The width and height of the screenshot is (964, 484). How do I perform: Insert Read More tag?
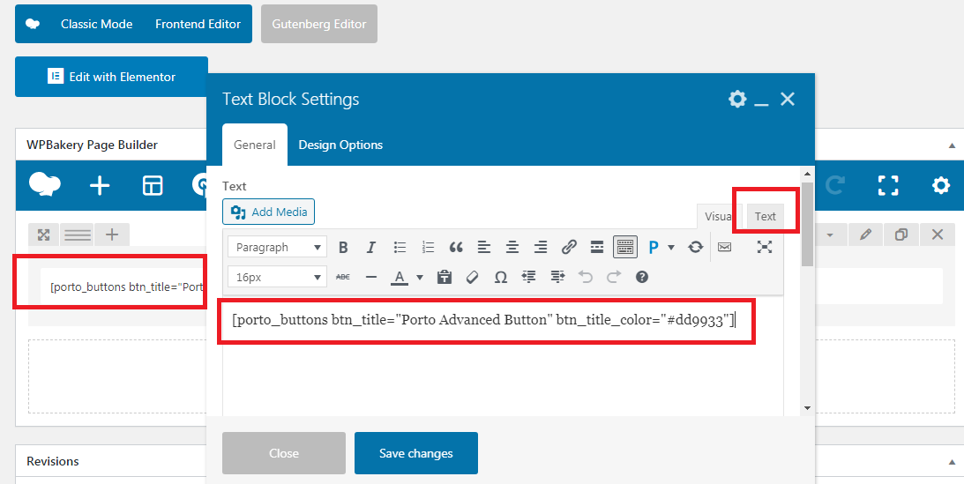click(x=596, y=248)
